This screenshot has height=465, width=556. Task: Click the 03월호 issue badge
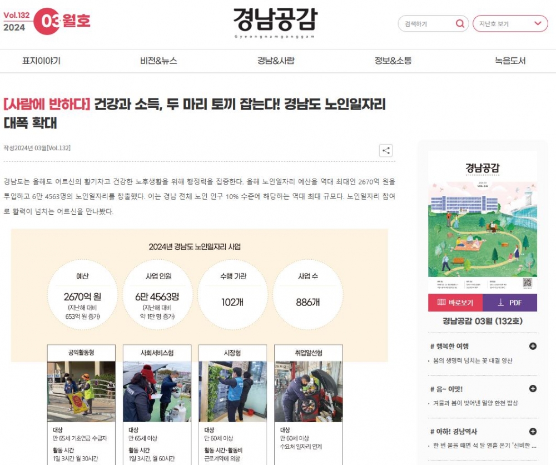pyautogui.click(x=62, y=21)
